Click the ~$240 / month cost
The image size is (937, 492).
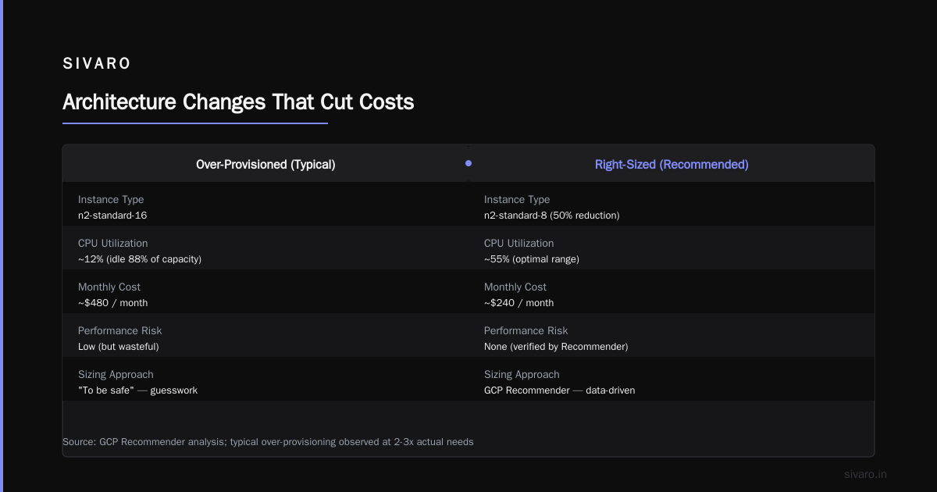click(x=518, y=303)
